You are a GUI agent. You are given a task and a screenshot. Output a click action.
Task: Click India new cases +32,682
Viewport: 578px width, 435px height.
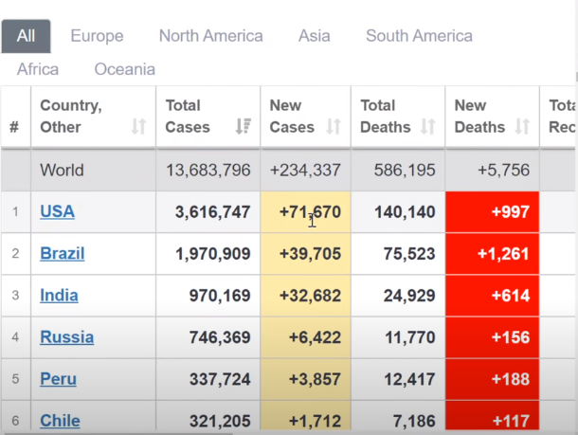click(x=310, y=296)
